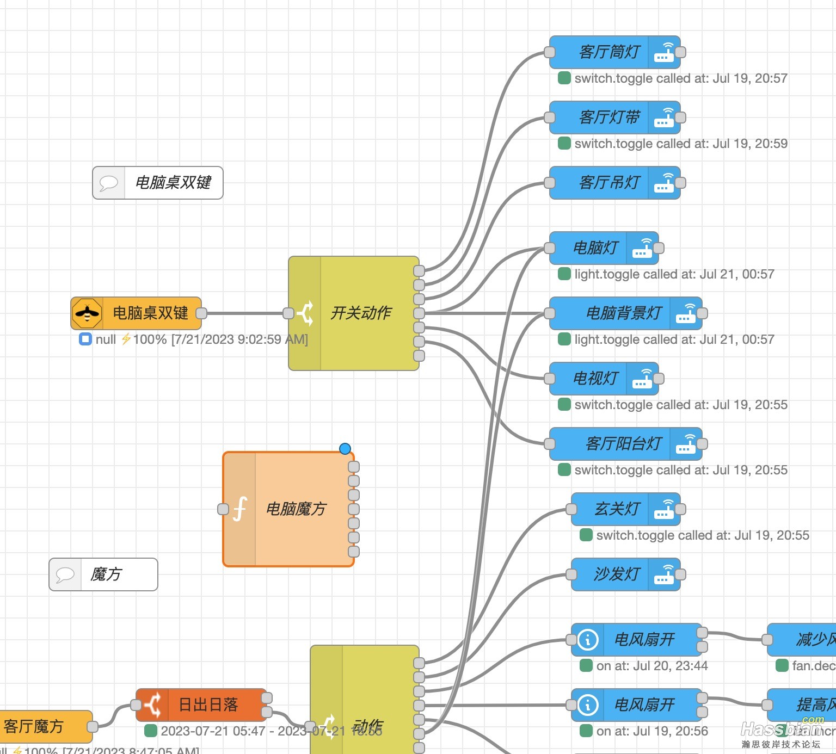Click the 沙发灯 node router icon
This screenshot has height=754, width=836.
(x=664, y=574)
